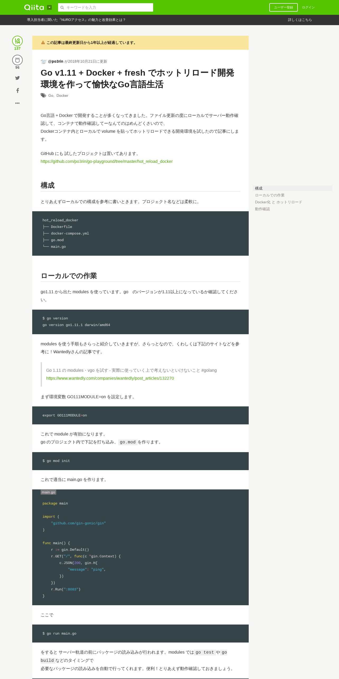Click the inline go.mod code snippet
The width and height of the screenshot is (339, 679).
(128, 442)
